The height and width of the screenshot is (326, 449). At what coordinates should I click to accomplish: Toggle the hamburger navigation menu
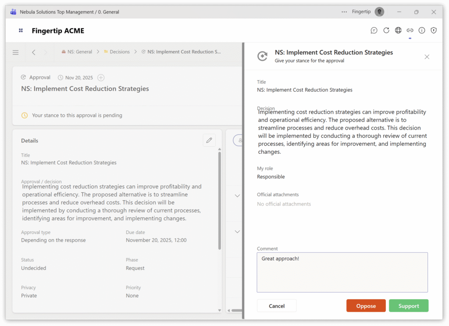click(x=16, y=52)
